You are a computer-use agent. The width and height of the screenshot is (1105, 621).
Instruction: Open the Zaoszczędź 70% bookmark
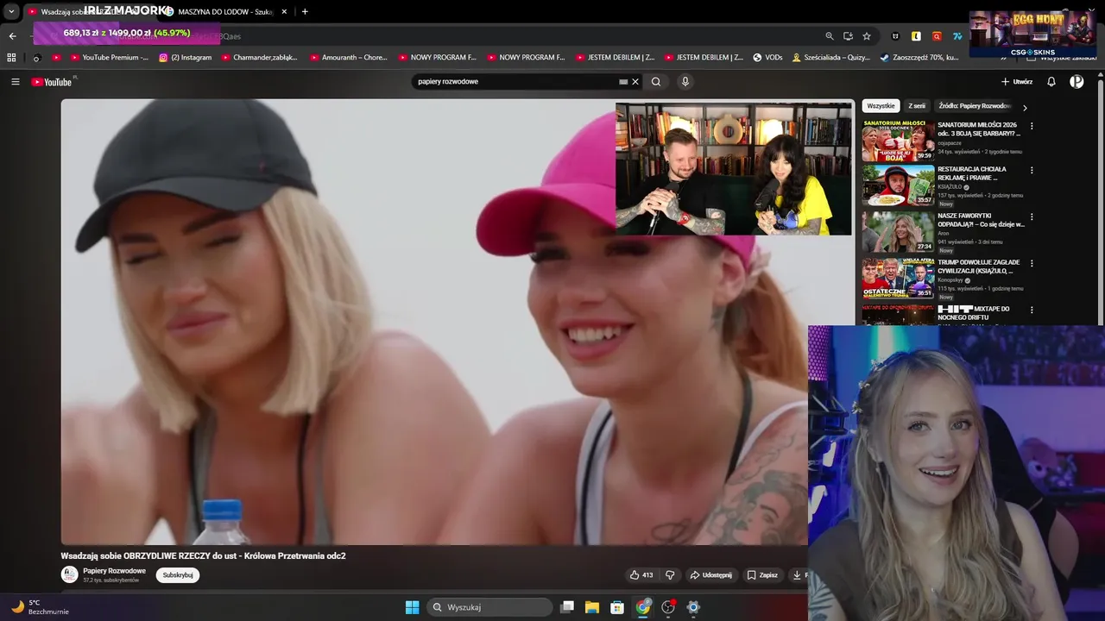tap(919, 58)
